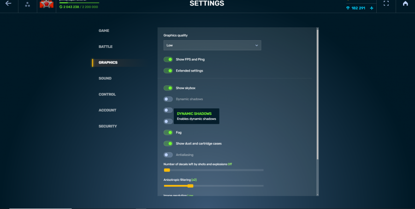Open the friends/clan dots icon
Viewport: 415px width, 209px height.
tap(28, 4)
